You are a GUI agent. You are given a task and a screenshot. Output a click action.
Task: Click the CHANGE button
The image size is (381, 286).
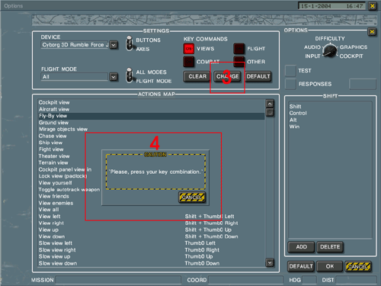pos(227,76)
